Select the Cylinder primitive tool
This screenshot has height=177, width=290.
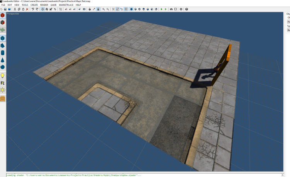coord(3,53)
